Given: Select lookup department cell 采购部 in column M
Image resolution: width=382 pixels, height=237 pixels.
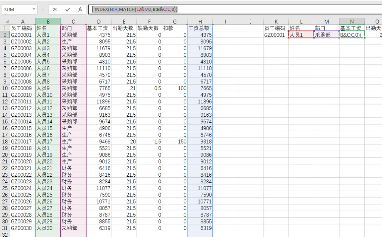Looking at the screenshot, I should click(327, 35).
